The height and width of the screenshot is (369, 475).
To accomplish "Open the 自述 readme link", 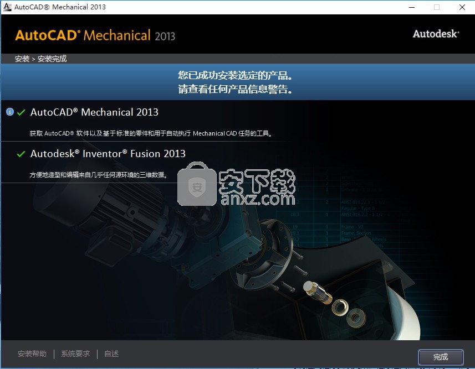I will coord(111,354).
